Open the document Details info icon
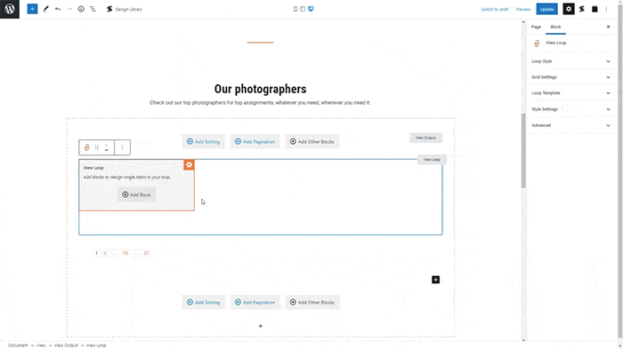 tap(81, 9)
